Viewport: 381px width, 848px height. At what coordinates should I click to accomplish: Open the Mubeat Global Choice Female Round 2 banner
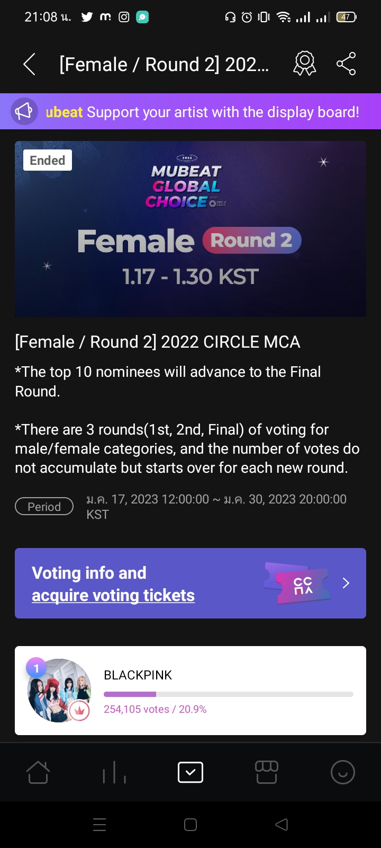[x=190, y=229]
